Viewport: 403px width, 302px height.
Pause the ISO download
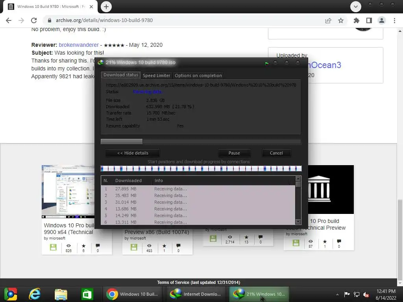tap(235, 153)
